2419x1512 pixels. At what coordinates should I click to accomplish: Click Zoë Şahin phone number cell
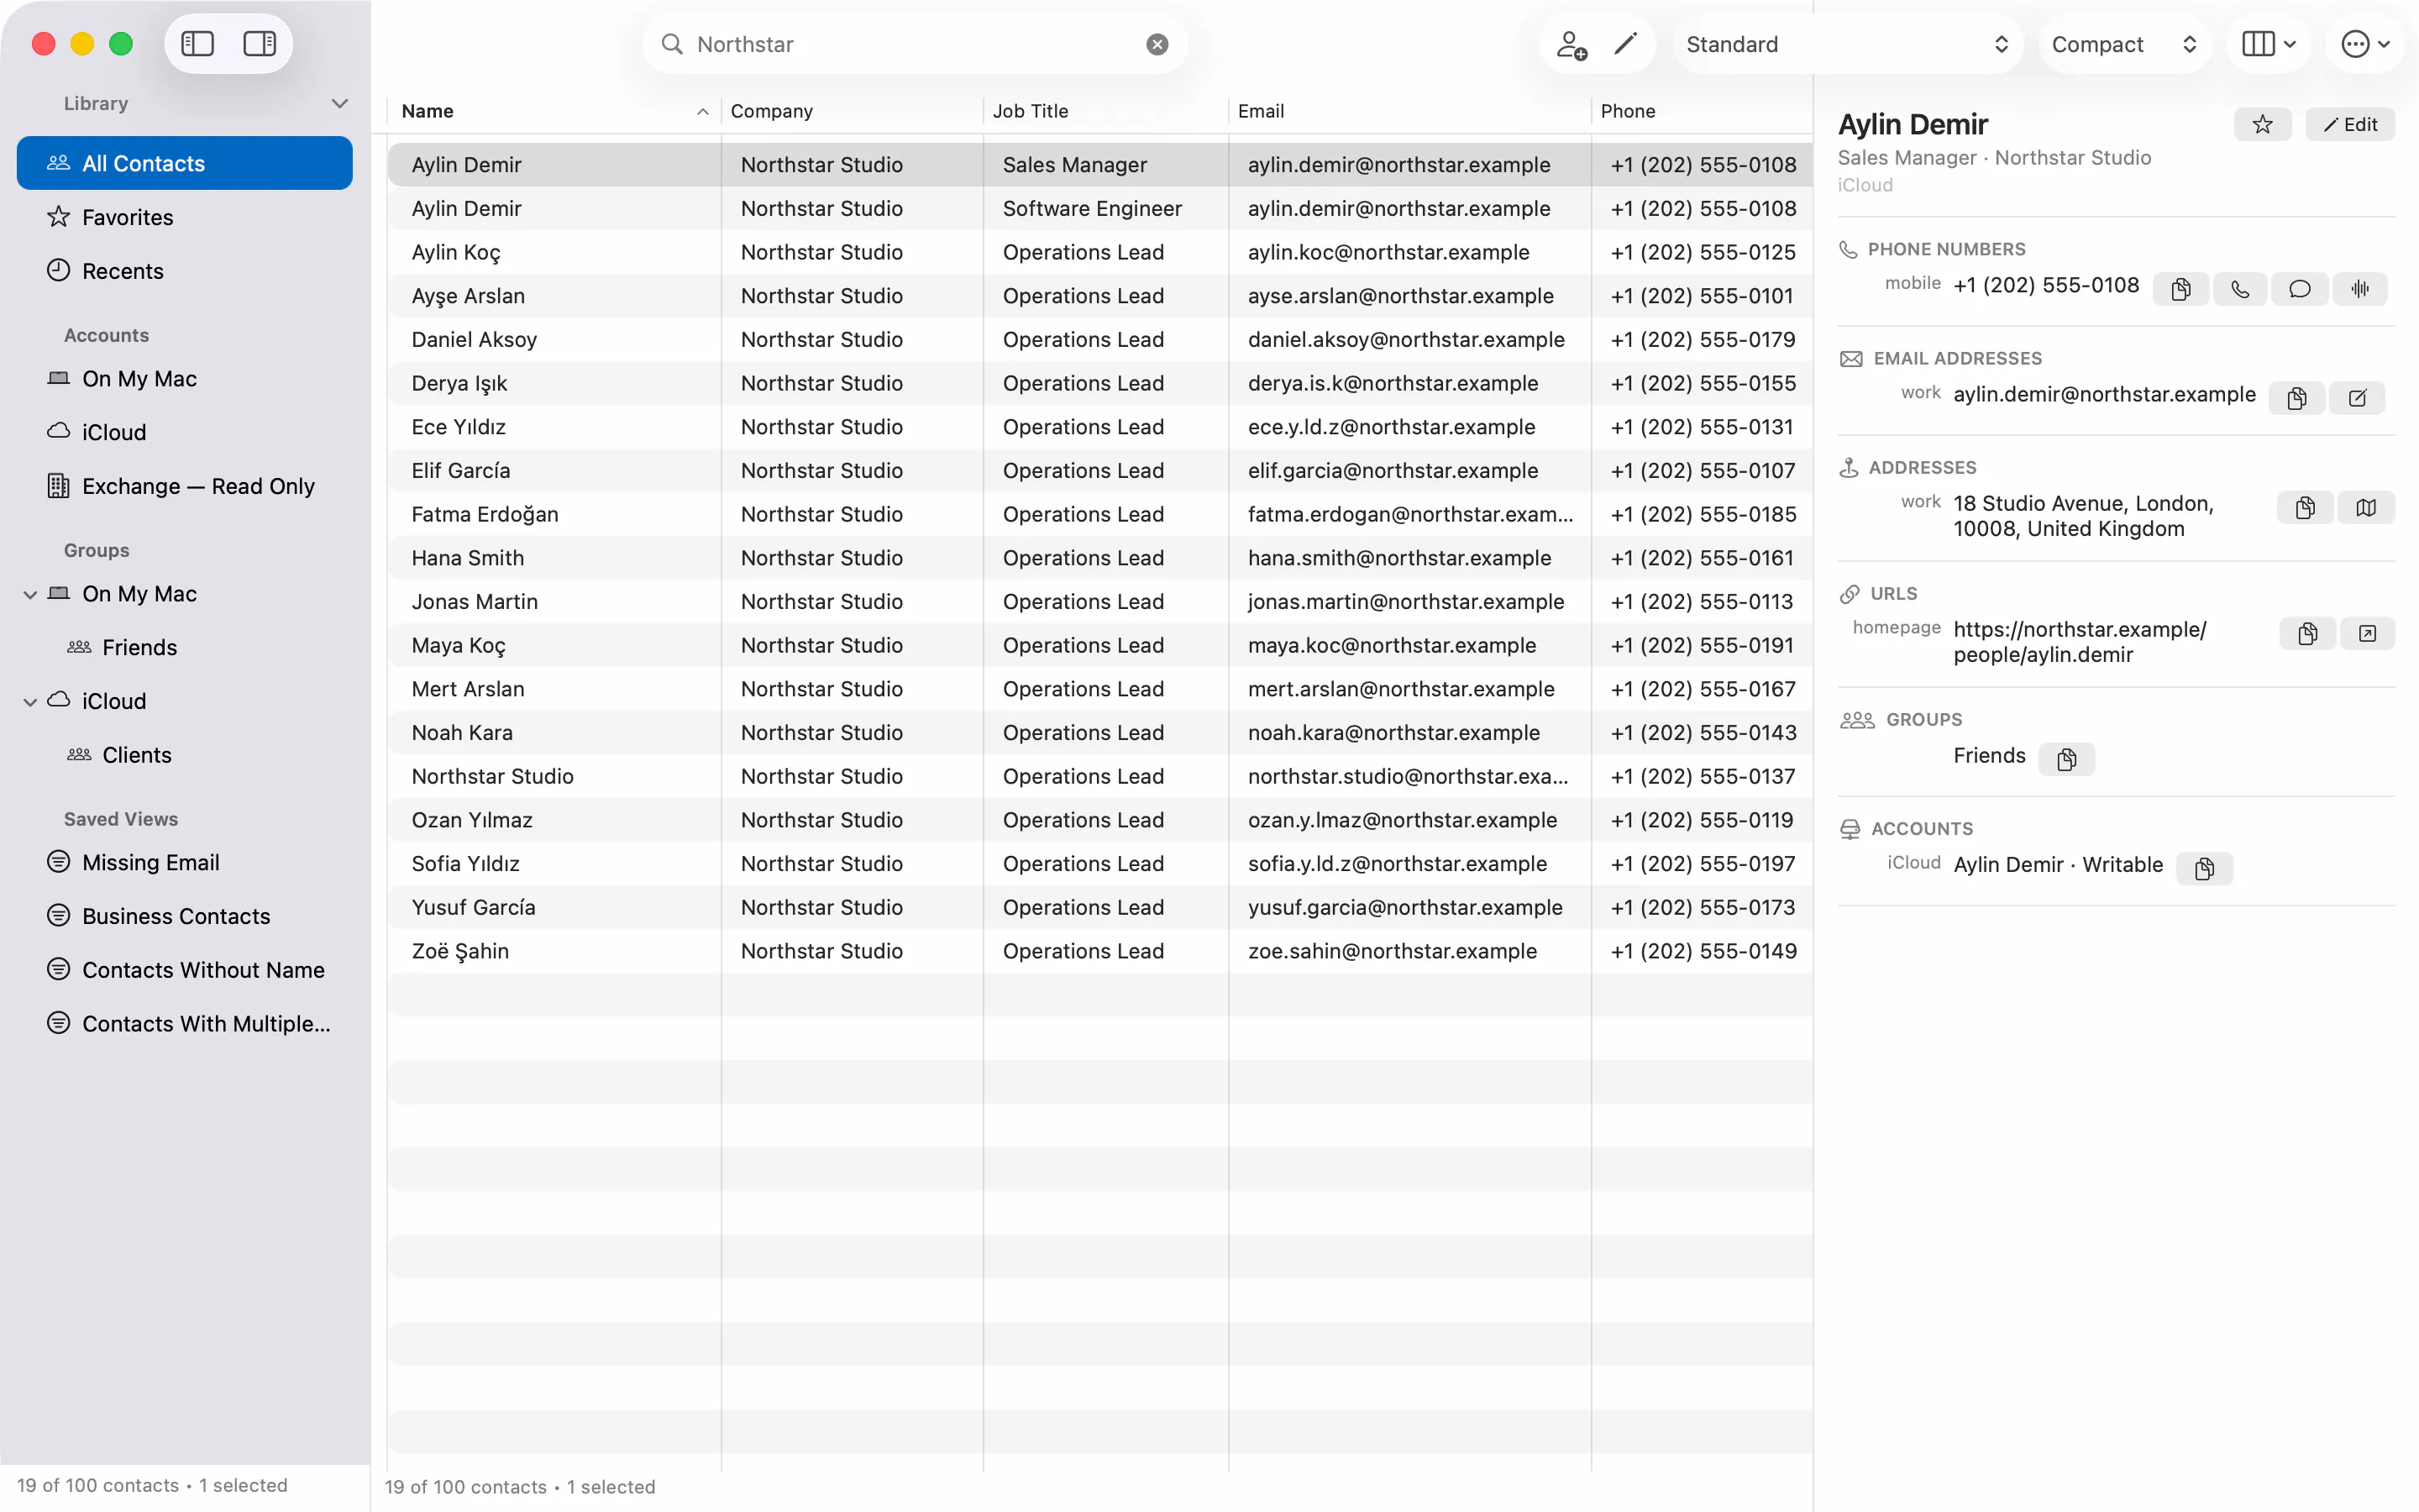coord(1703,951)
